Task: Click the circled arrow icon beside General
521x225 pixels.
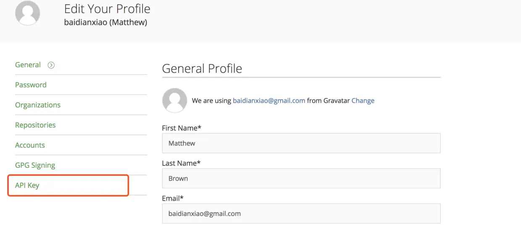Action: [51, 65]
